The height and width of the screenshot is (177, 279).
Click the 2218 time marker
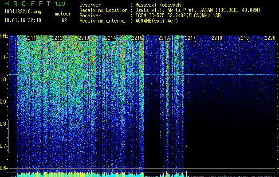pyautogui.click(x=217, y=38)
